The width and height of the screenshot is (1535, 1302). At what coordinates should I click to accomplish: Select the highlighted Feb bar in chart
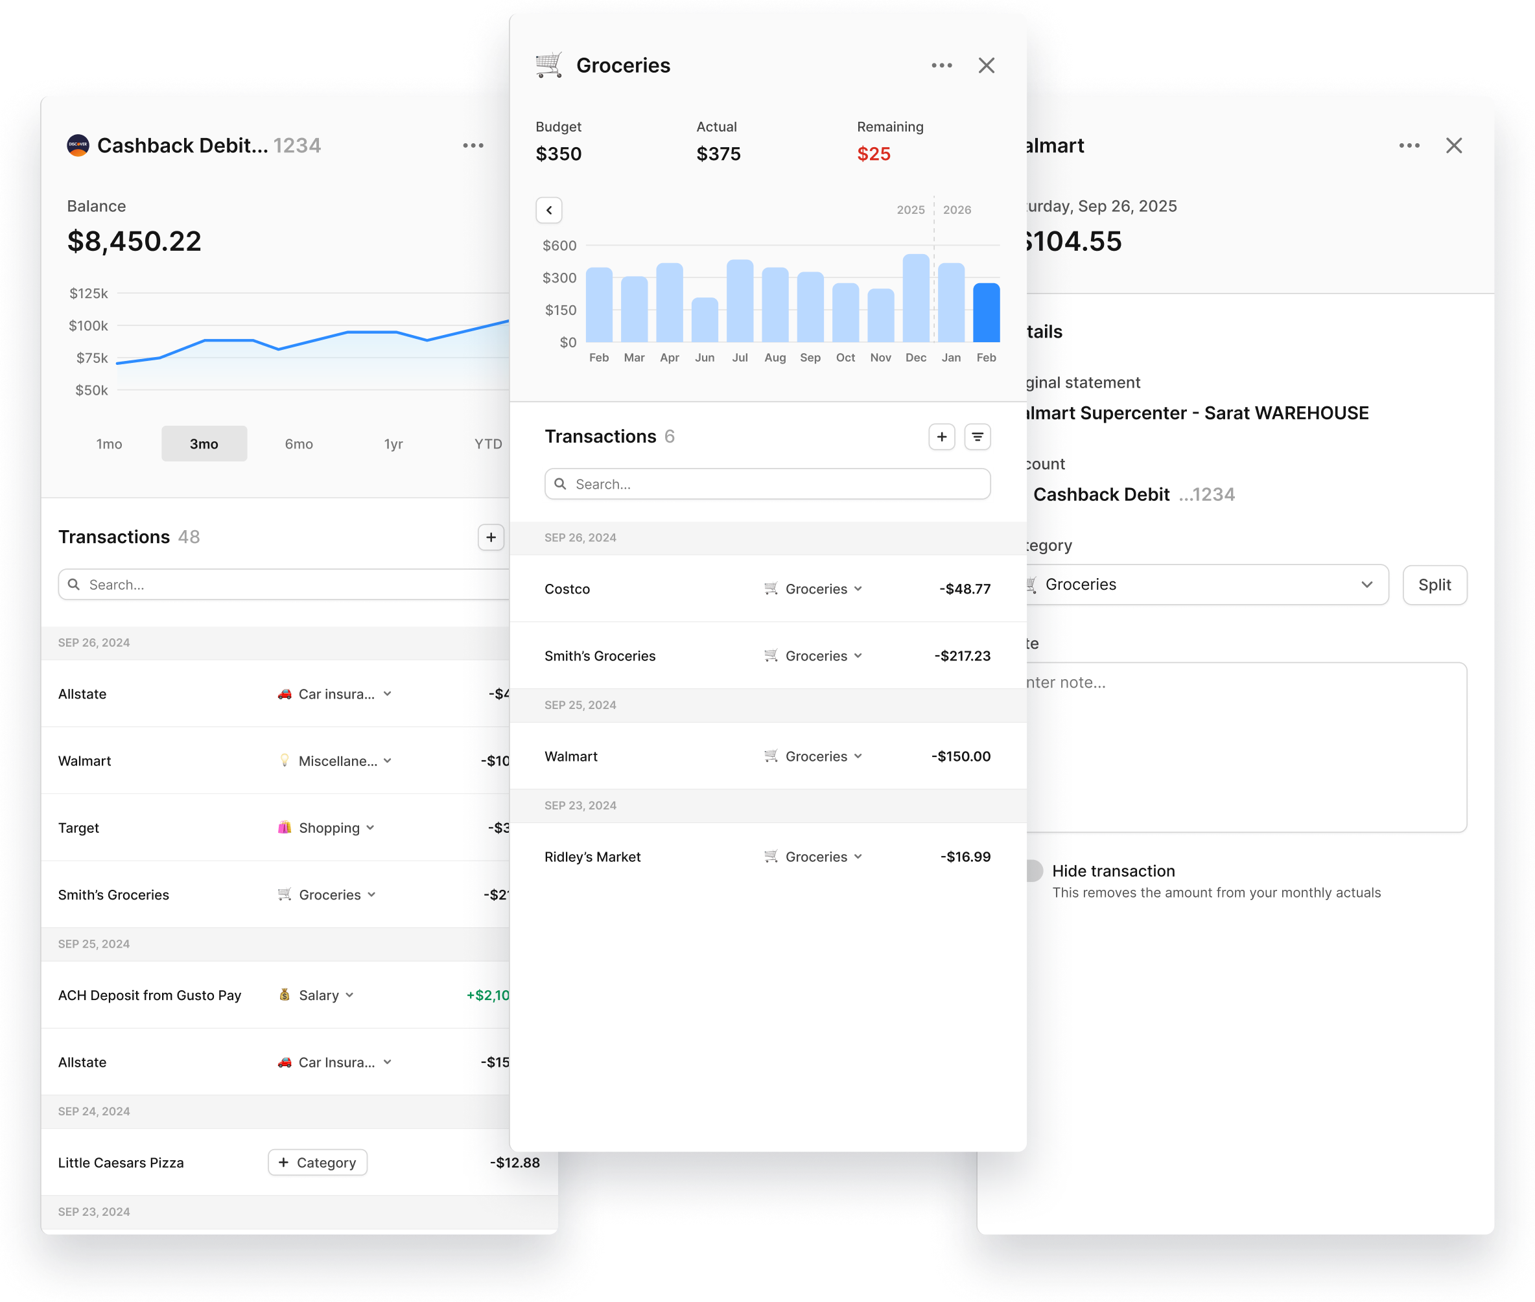point(986,312)
